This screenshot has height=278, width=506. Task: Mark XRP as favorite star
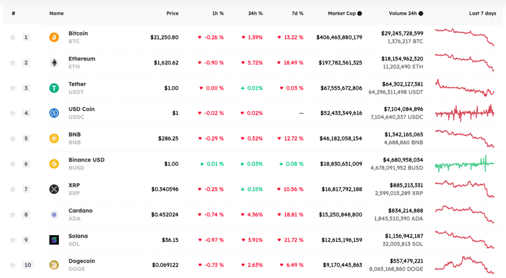click(x=12, y=189)
